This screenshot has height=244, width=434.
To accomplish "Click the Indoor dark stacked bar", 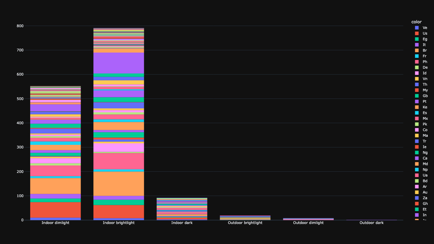I will (x=182, y=209).
